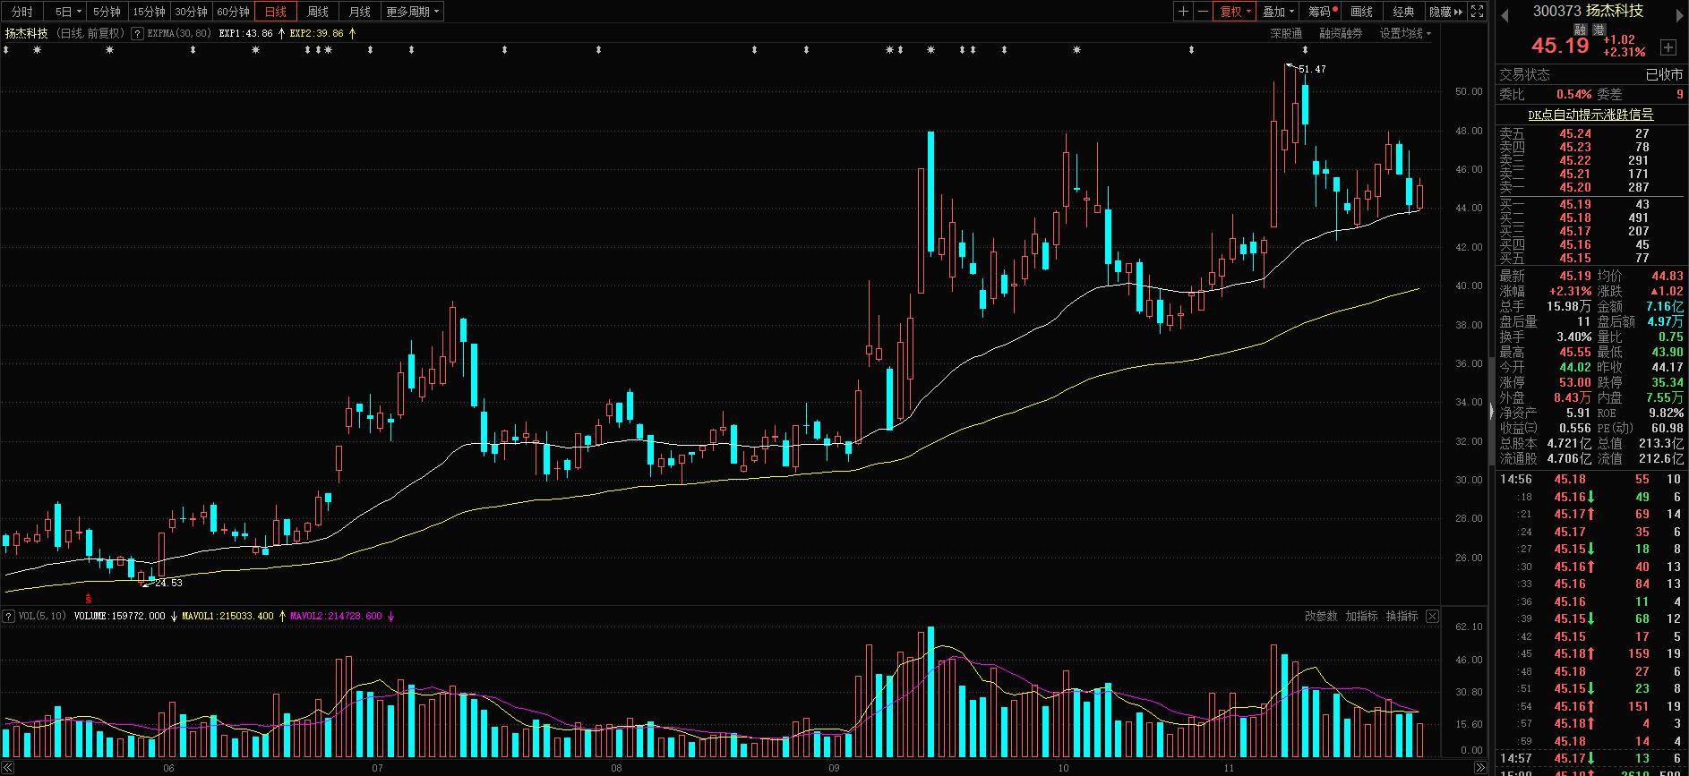
Task: Expand the 更多周期 period dropdown
Action: (412, 12)
